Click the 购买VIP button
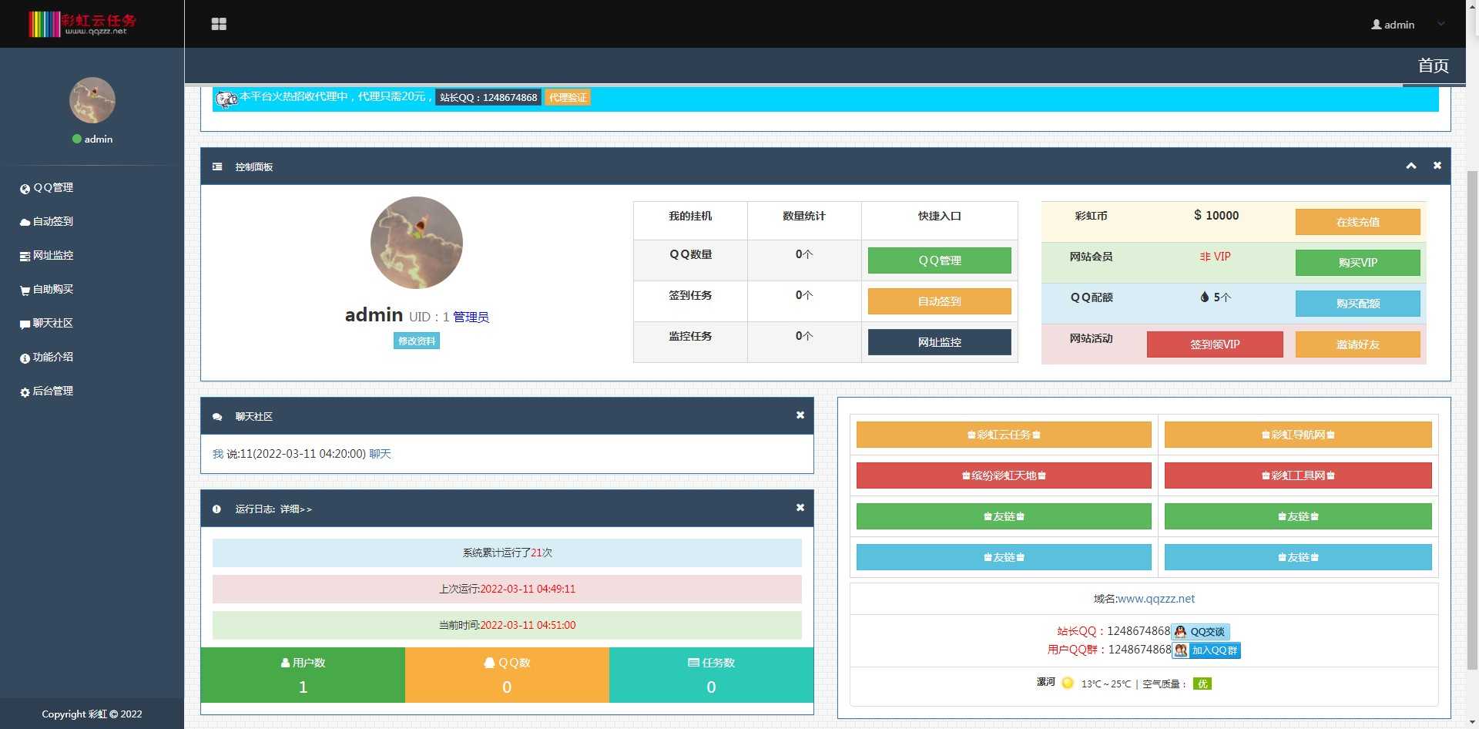The height and width of the screenshot is (729, 1479). (1358, 263)
